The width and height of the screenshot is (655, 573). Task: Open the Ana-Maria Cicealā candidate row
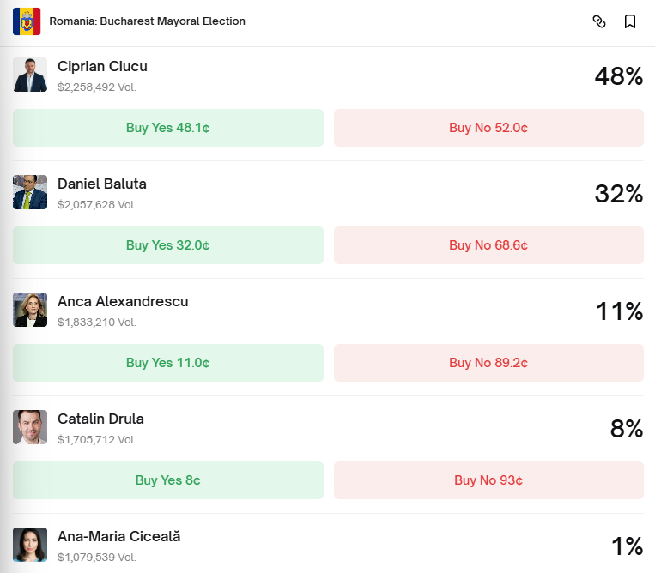click(x=118, y=537)
